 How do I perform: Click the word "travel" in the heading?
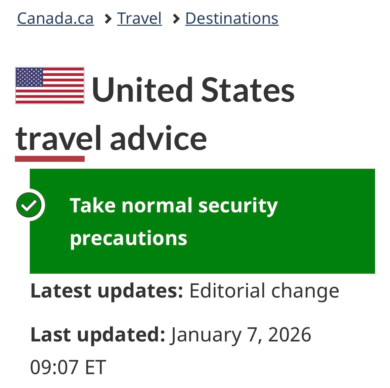coord(58,139)
